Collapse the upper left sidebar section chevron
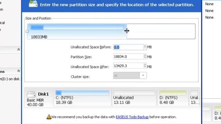This screenshot has width=221, height=124. point(18,50)
